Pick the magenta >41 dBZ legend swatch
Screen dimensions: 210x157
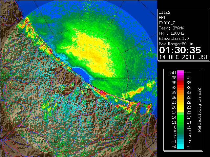(180, 73)
